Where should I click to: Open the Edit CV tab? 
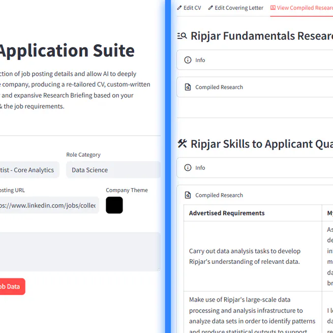point(189,8)
